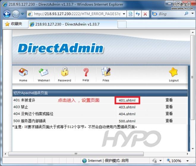Open the 收藏夹 favorites button
The width and height of the screenshot is (196, 166).
pos(14,24)
